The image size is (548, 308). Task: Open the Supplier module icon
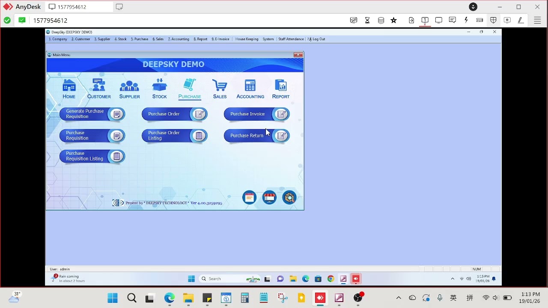pos(129,89)
